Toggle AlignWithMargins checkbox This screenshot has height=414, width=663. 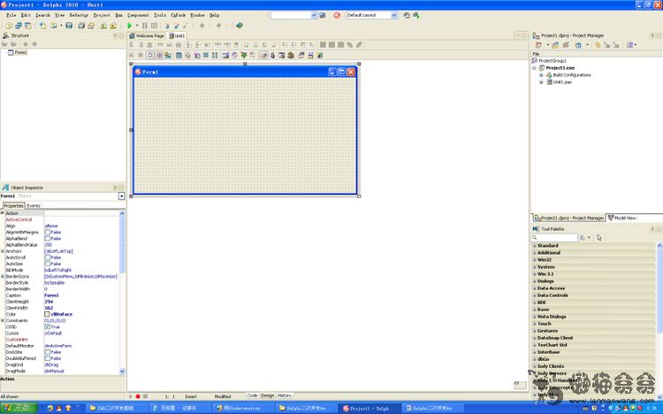48,233
